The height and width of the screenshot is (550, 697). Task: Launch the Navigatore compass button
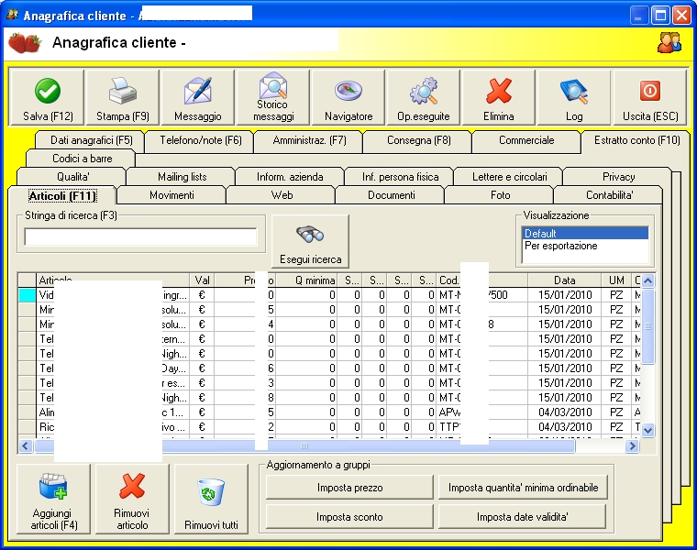[x=348, y=98]
